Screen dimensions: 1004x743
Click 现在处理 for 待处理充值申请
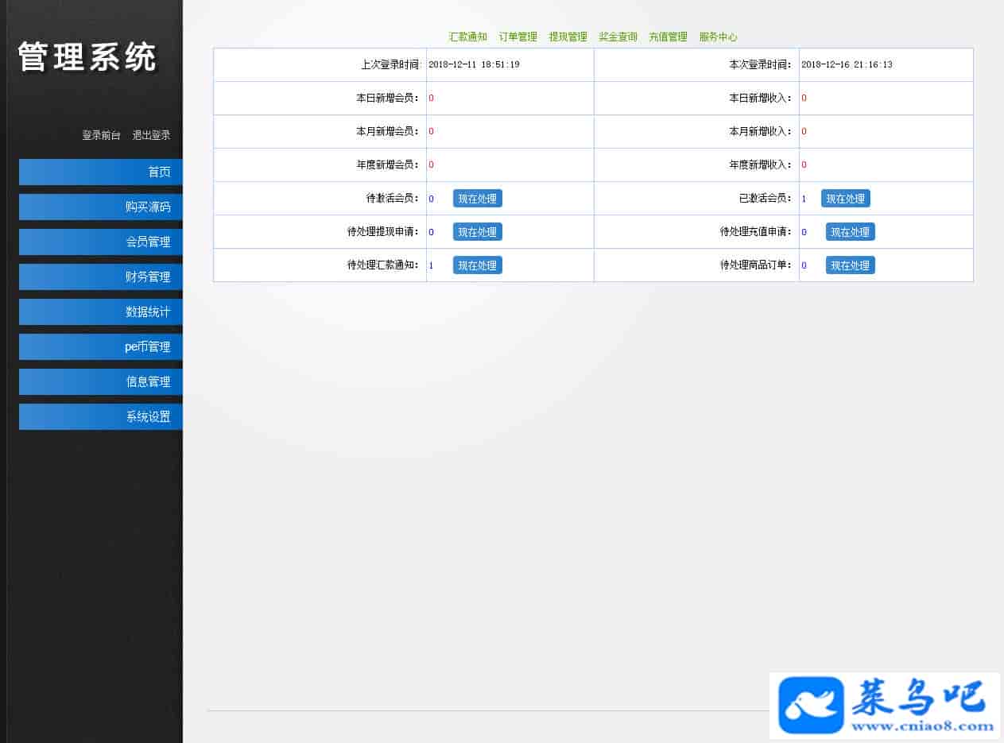coord(851,232)
